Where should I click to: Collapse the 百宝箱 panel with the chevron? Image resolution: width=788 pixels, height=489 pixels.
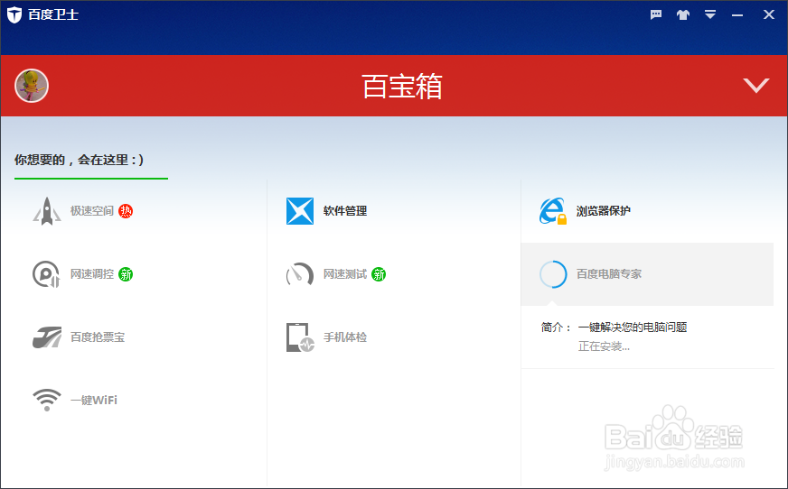click(756, 86)
